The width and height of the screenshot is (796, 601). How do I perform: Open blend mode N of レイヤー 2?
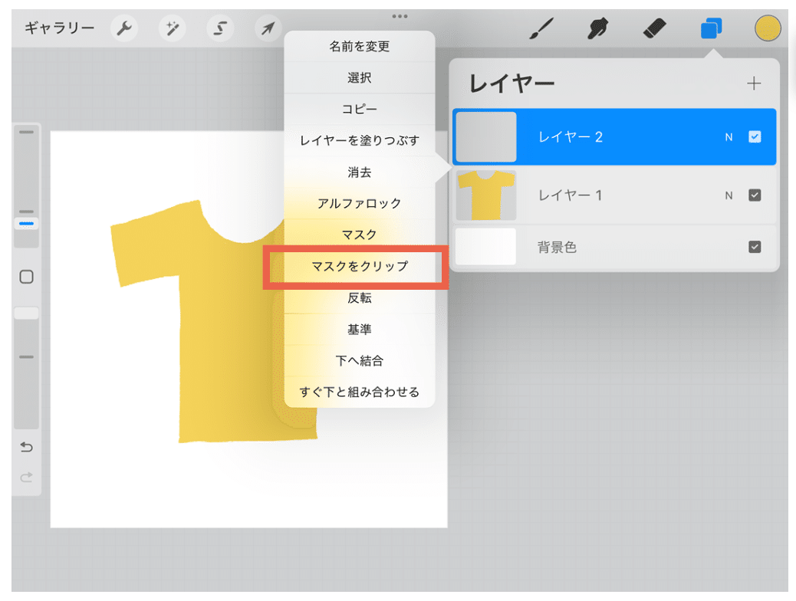click(x=729, y=137)
